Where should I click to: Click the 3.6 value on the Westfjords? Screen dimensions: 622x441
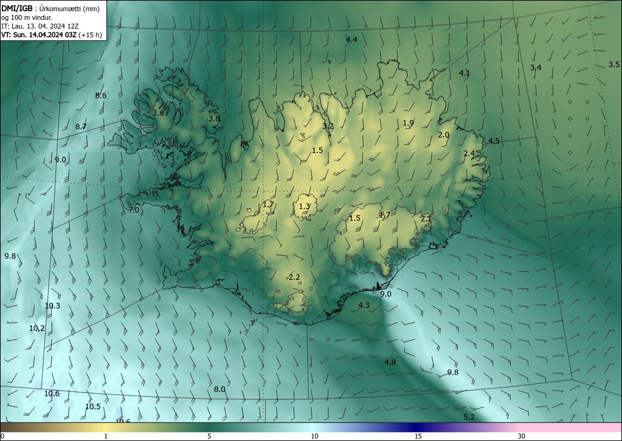tap(158, 113)
